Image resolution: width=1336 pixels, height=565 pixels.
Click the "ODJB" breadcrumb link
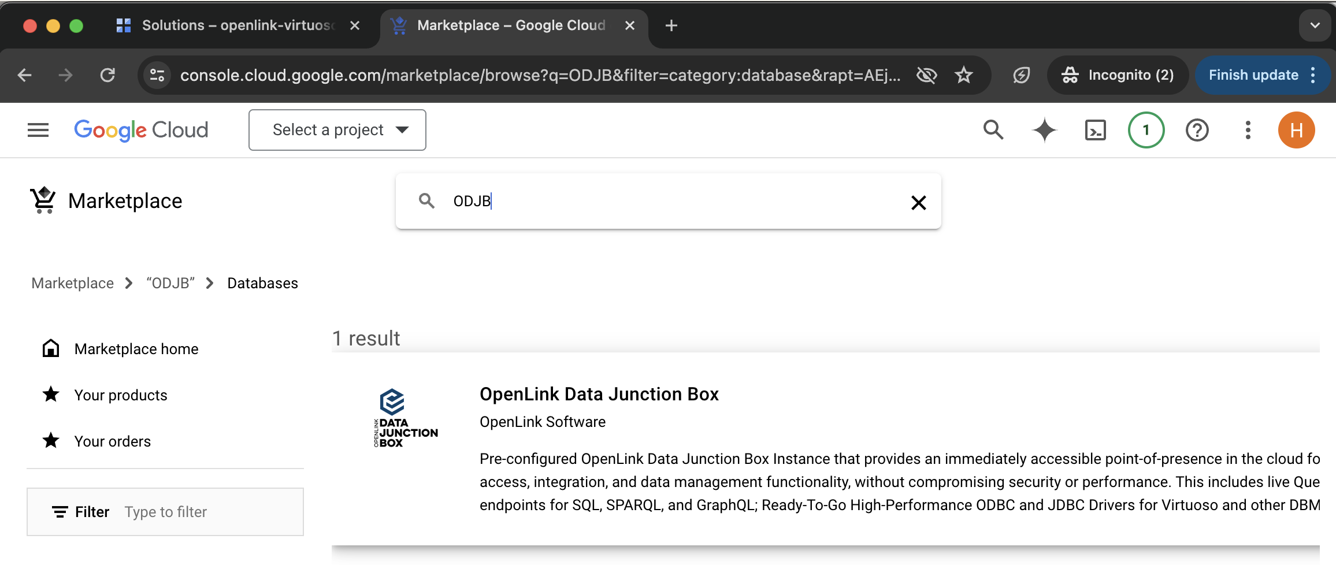click(x=170, y=283)
